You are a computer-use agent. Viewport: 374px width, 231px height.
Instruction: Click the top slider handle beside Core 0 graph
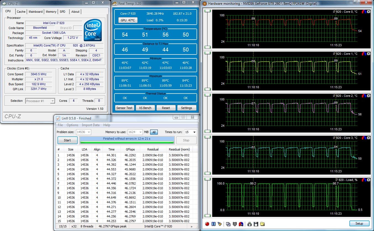(x=207, y=11)
